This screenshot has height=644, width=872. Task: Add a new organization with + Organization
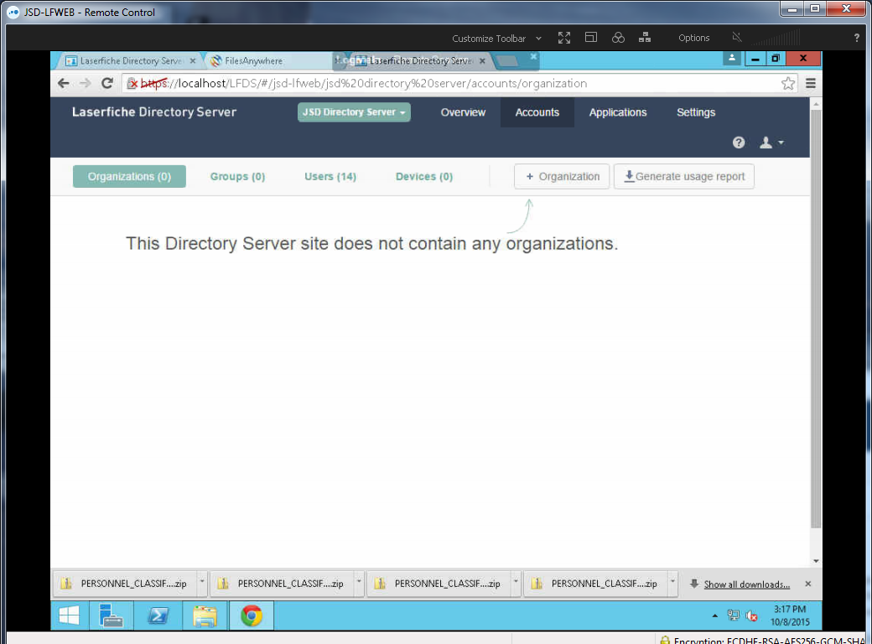point(562,176)
